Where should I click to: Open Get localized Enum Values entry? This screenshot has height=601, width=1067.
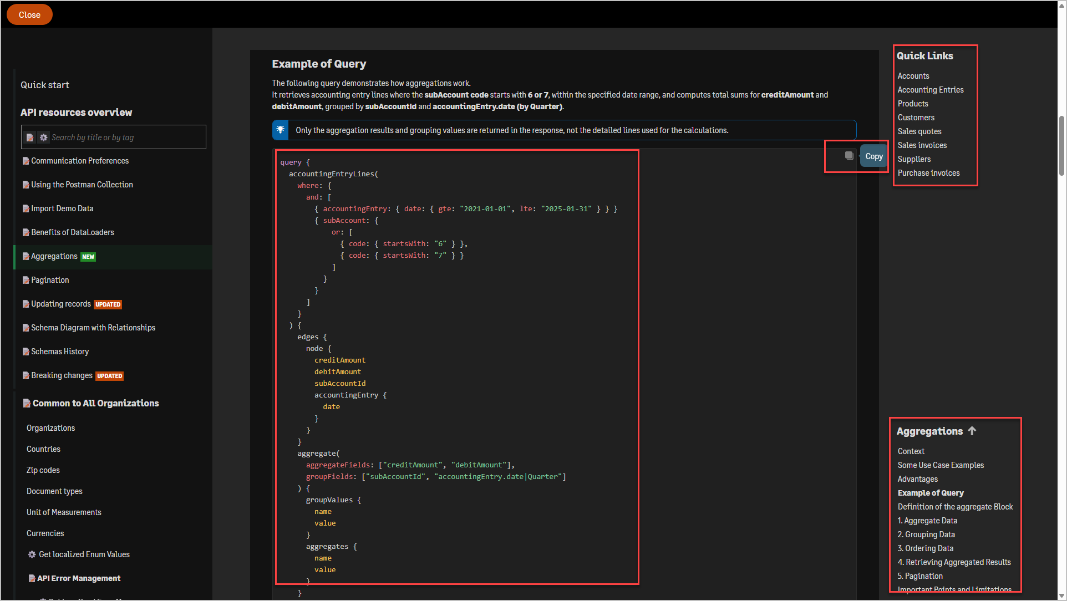[84, 554]
